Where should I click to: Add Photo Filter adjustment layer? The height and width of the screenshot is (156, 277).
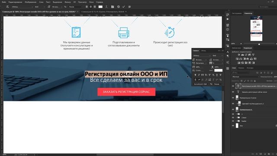point(248,59)
